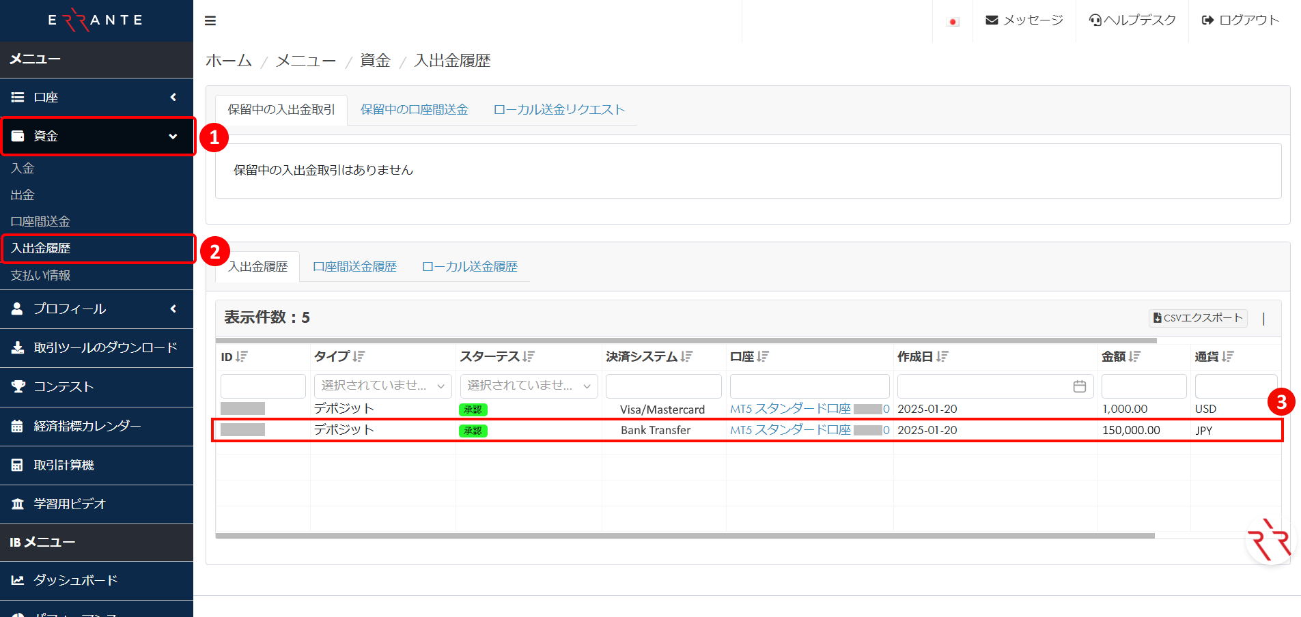The height and width of the screenshot is (617, 1301).
Task: Open 経済指標カレンダー calendar icon
Action: (x=18, y=425)
